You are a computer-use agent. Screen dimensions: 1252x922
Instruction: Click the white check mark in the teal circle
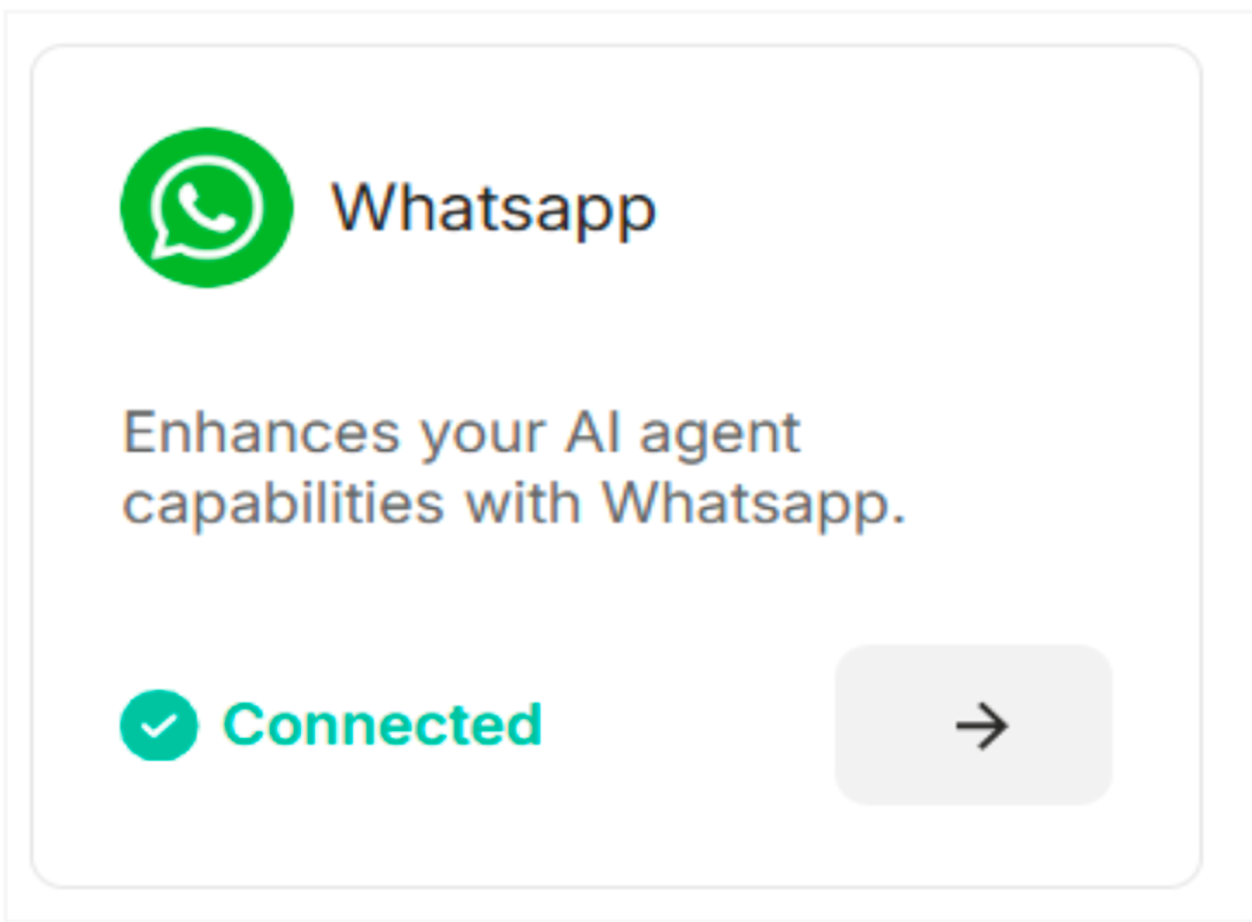pos(159,725)
